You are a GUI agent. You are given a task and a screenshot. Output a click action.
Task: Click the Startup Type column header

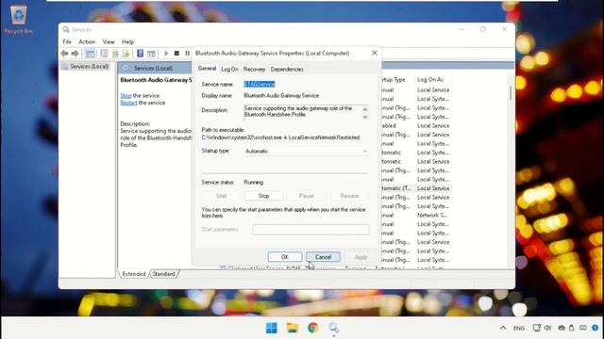click(394, 79)
